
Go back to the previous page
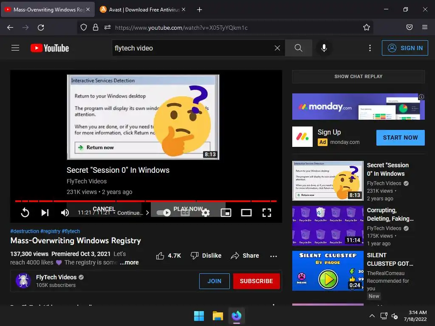coord(10,28)
